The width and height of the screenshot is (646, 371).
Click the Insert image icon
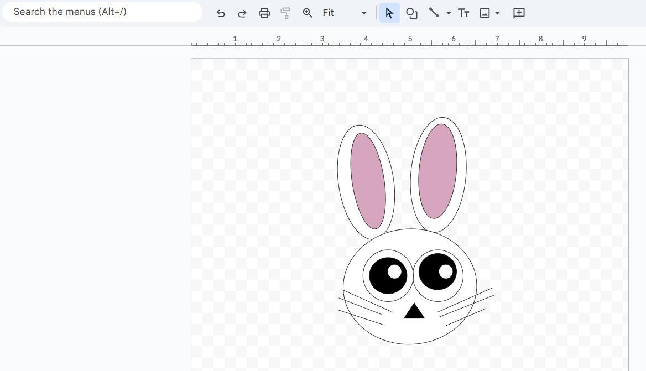click(485, 13)
